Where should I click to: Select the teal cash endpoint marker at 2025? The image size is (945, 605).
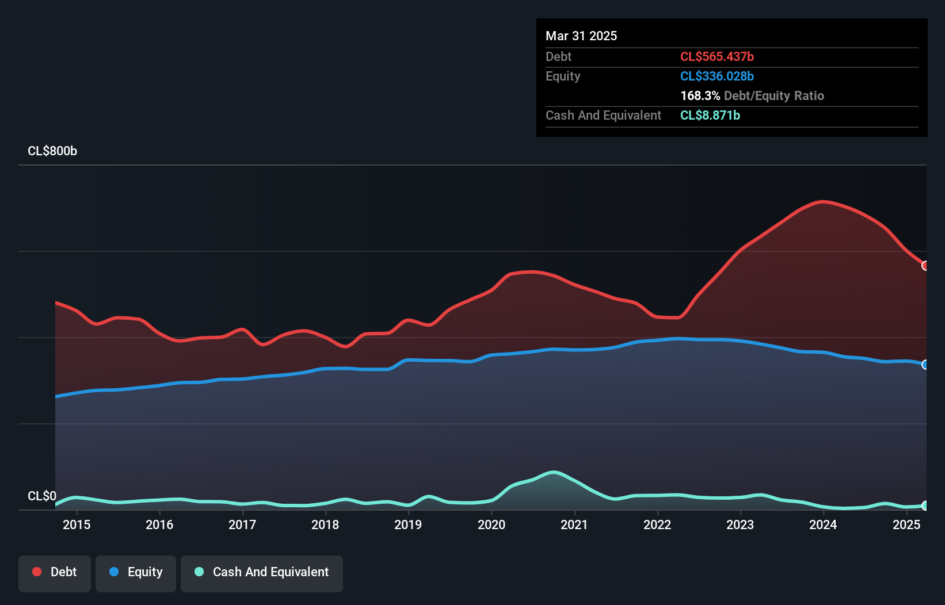tap(925, 506)
